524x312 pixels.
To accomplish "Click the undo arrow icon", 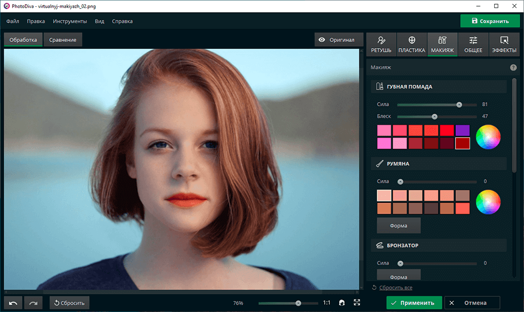I will [x=13, y=303].
